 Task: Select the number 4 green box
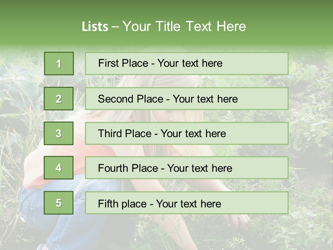(x=59, y=168)
